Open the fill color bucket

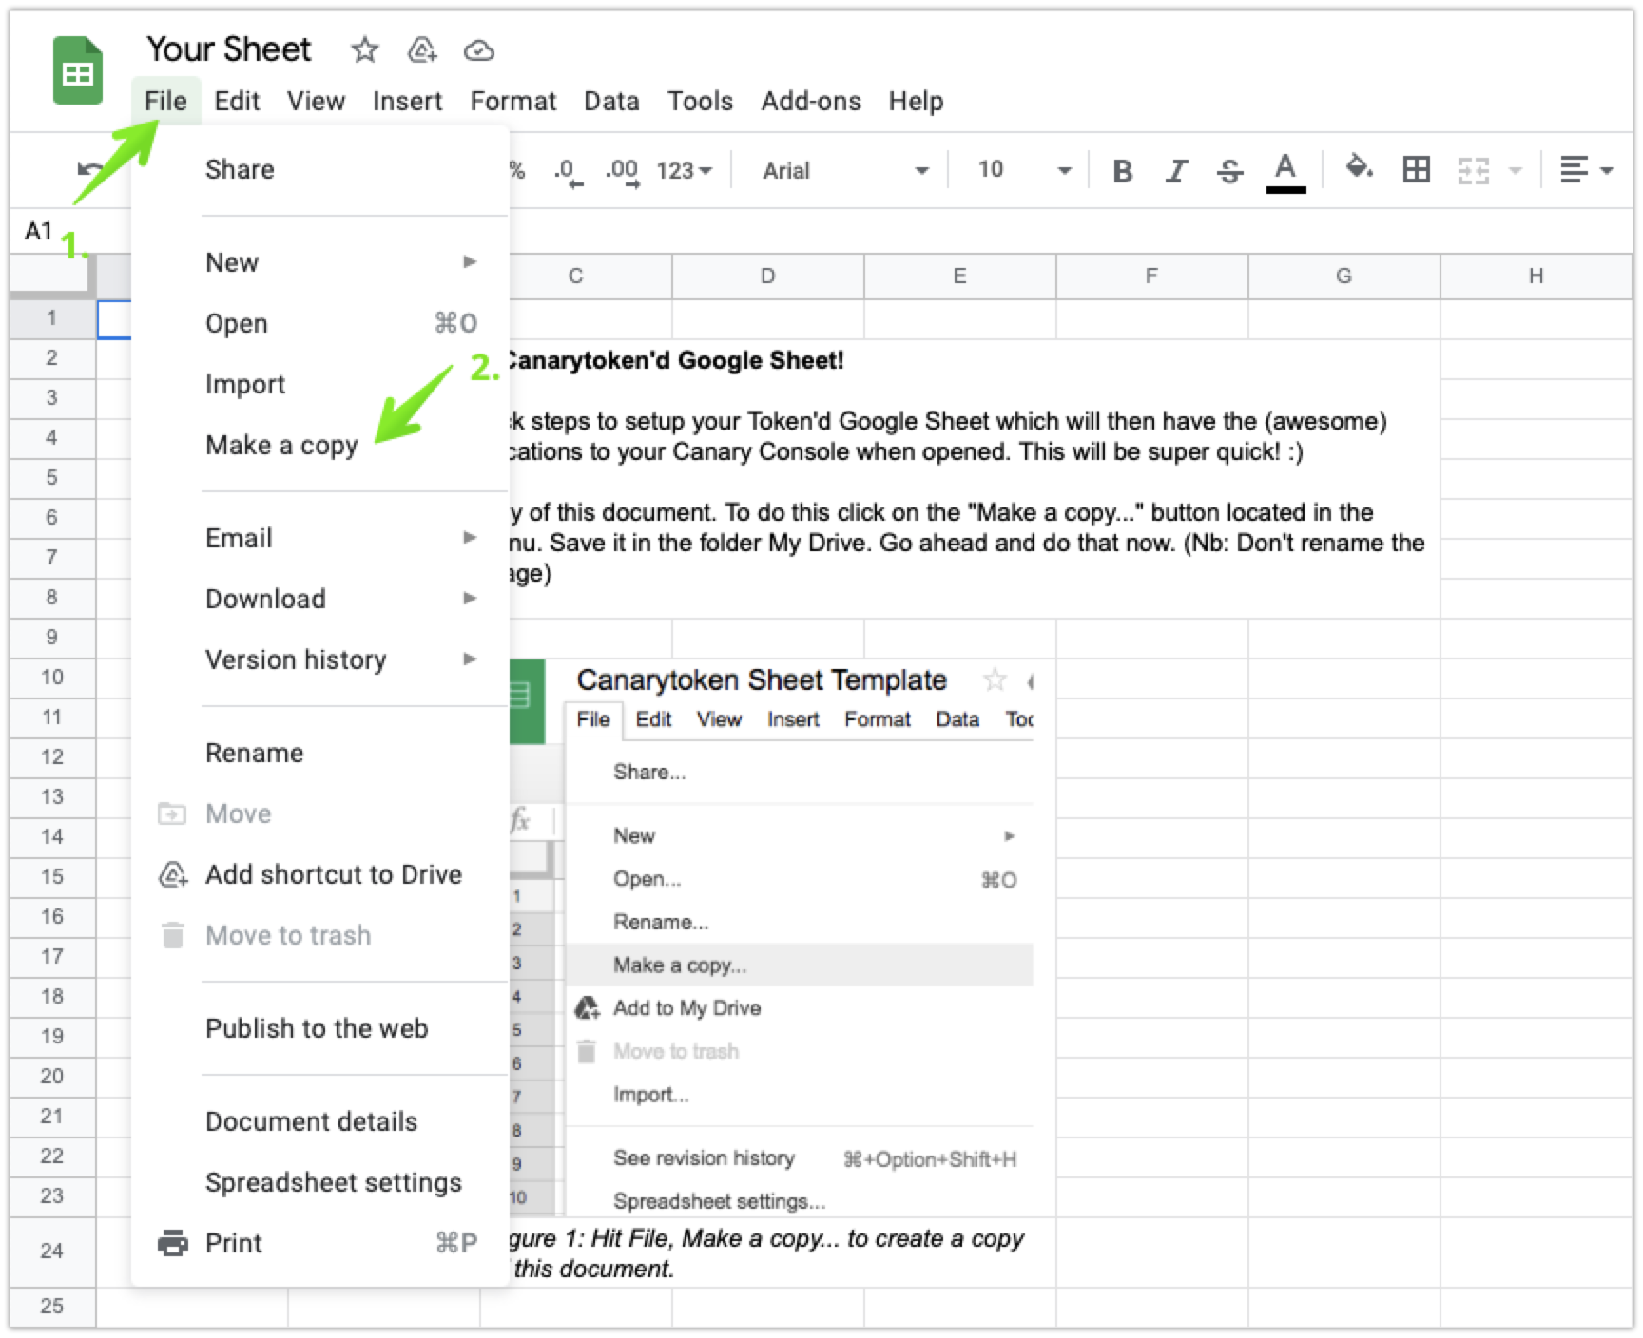click(x=1359, y=169)
